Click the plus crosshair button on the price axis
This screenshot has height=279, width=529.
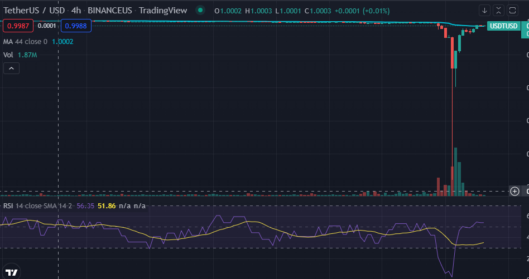(x=514, y=191)
